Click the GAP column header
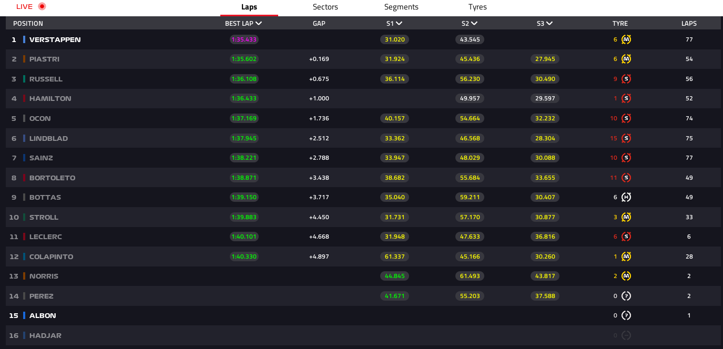 pyautogui.click(x=319, y=23)
